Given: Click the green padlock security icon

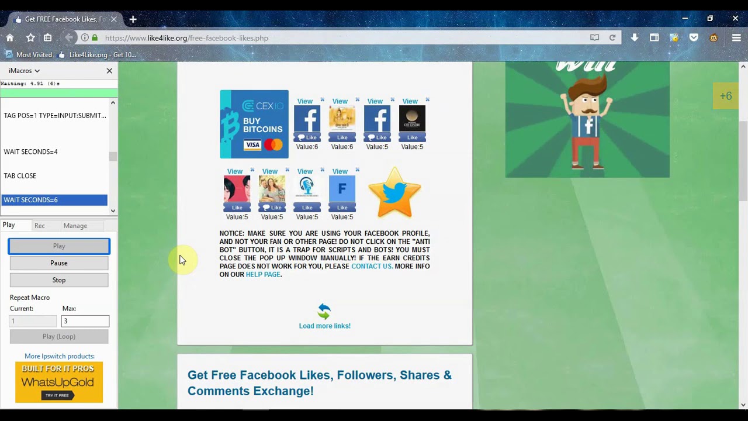Looking at the screenshot, I should [x=95, y=37].
